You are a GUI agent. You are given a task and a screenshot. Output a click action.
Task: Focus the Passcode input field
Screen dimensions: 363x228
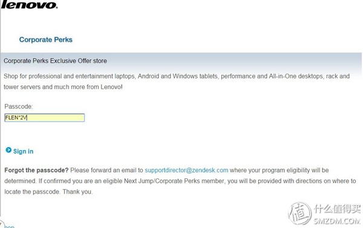(44, 117)
